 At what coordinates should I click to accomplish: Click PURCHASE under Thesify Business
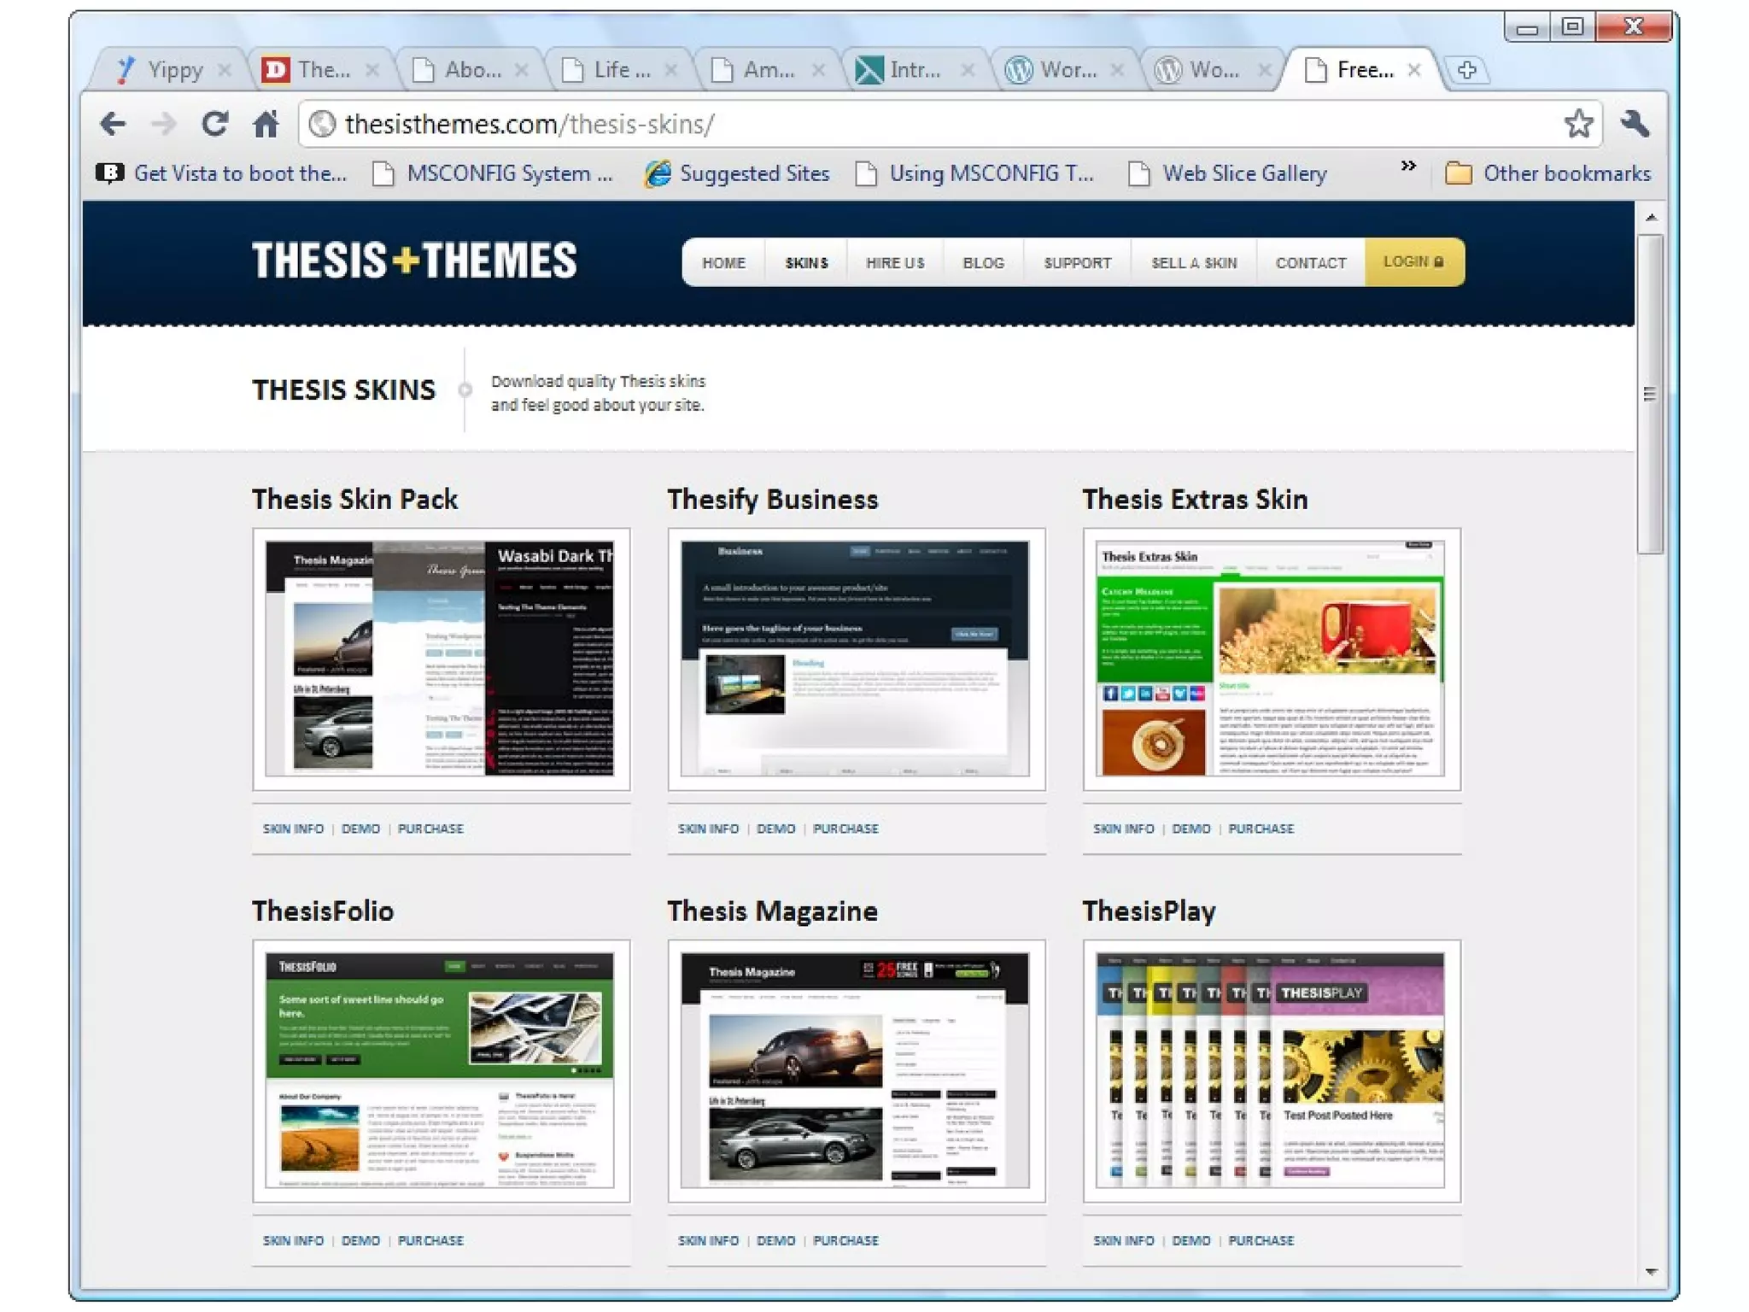point(845,829)
